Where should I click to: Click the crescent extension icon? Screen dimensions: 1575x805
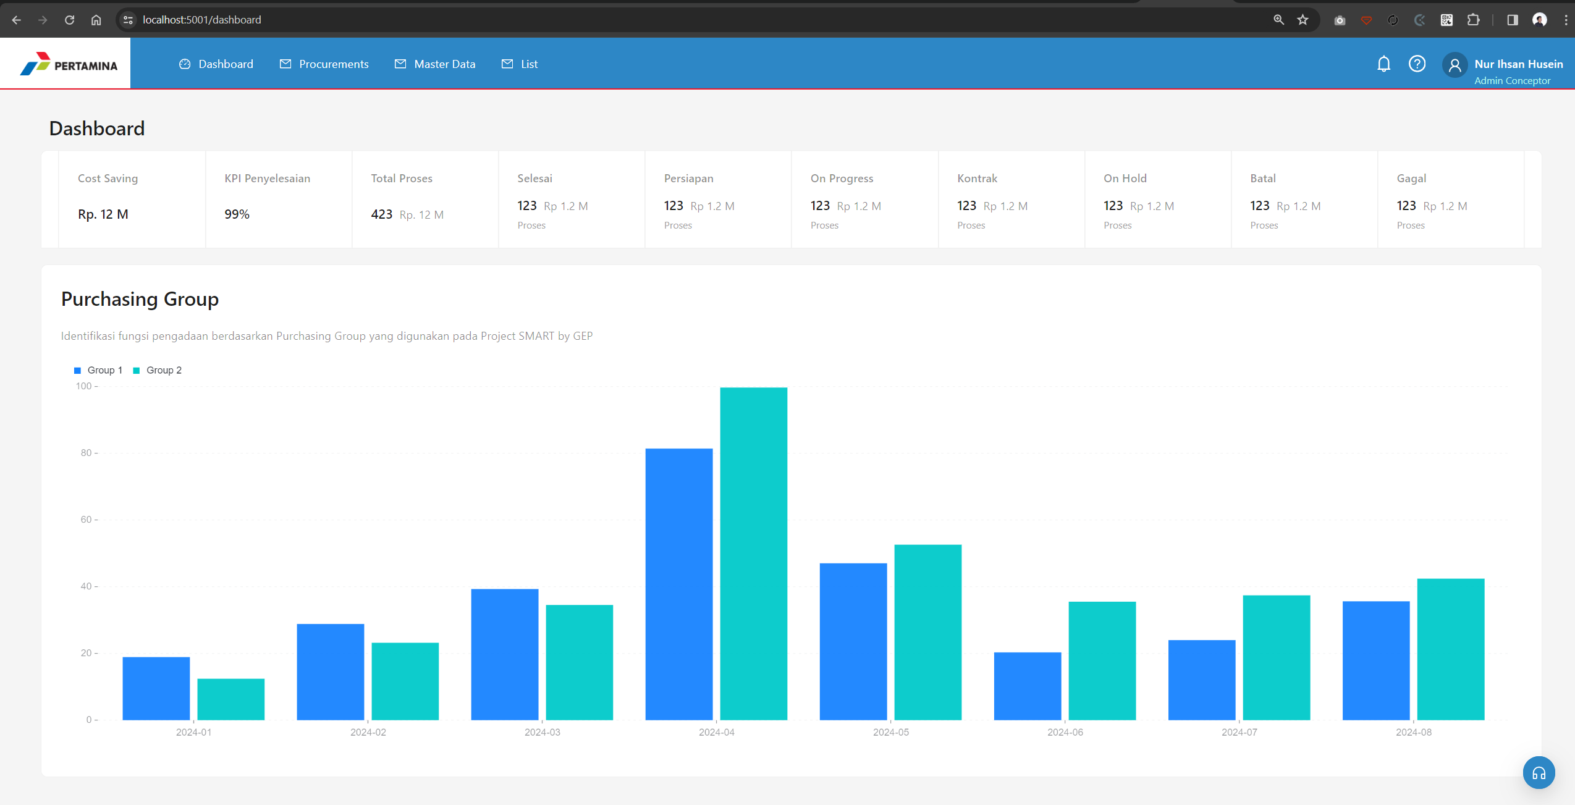pos(1419,20)
